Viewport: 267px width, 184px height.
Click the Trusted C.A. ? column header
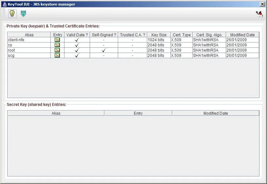(x=133, y=35)
